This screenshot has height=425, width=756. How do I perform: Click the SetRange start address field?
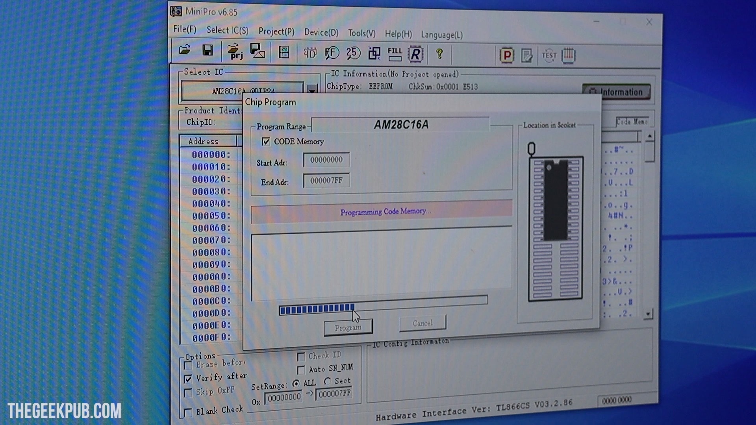click(x=284, y=397)
